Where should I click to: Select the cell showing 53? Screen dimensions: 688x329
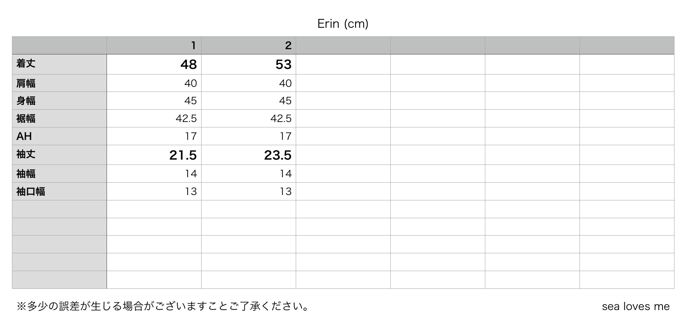point(249,64)
